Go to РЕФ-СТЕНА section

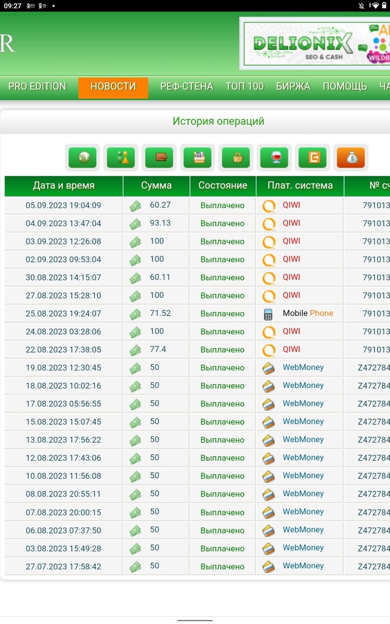(187, 87)
